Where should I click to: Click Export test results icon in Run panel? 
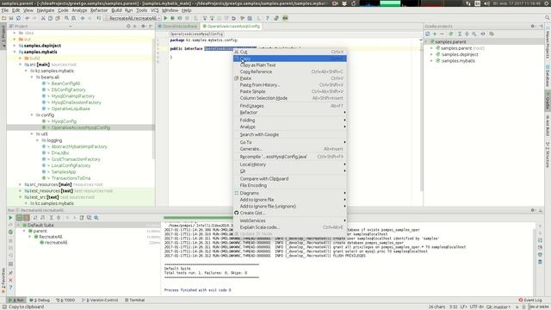(82, 218)
